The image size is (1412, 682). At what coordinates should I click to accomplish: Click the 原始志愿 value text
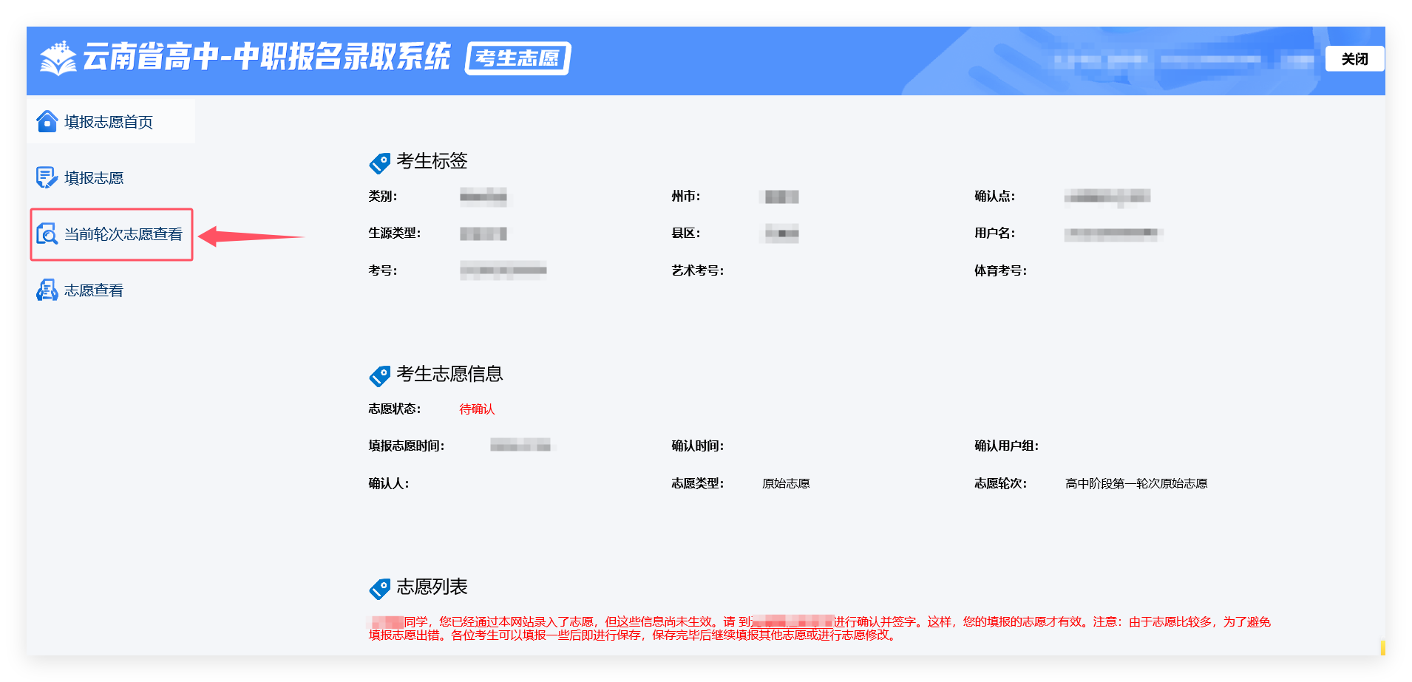coord(786,484)
